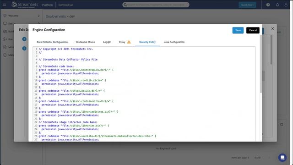Click the apiLib.dir grant codebase line
293x165 pixels.
pos(72,91)
